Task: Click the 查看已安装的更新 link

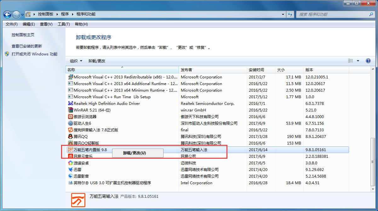Action: click(27, 46)
